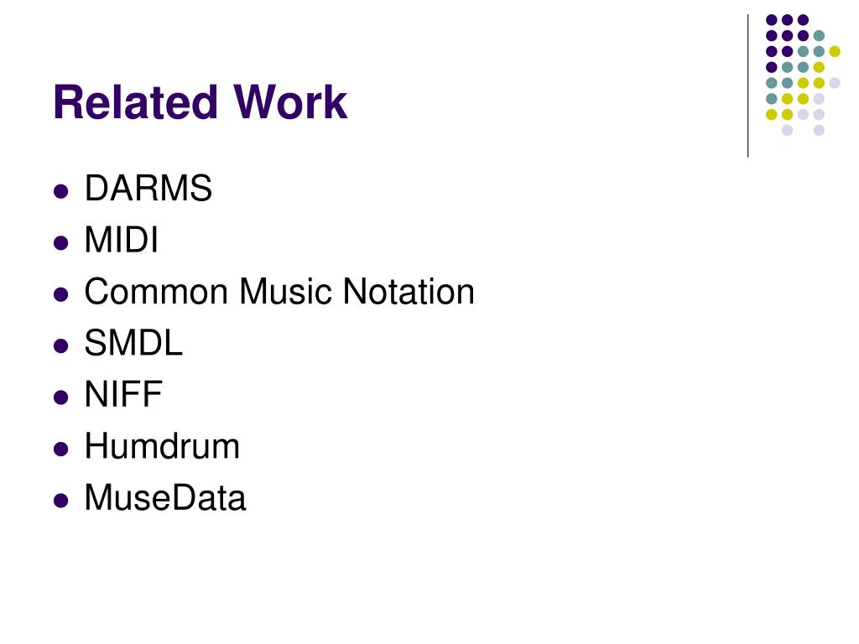Click the vertical divider line beside dots
The height and width of the screenshot is (644, 859).
click(747, 86)
